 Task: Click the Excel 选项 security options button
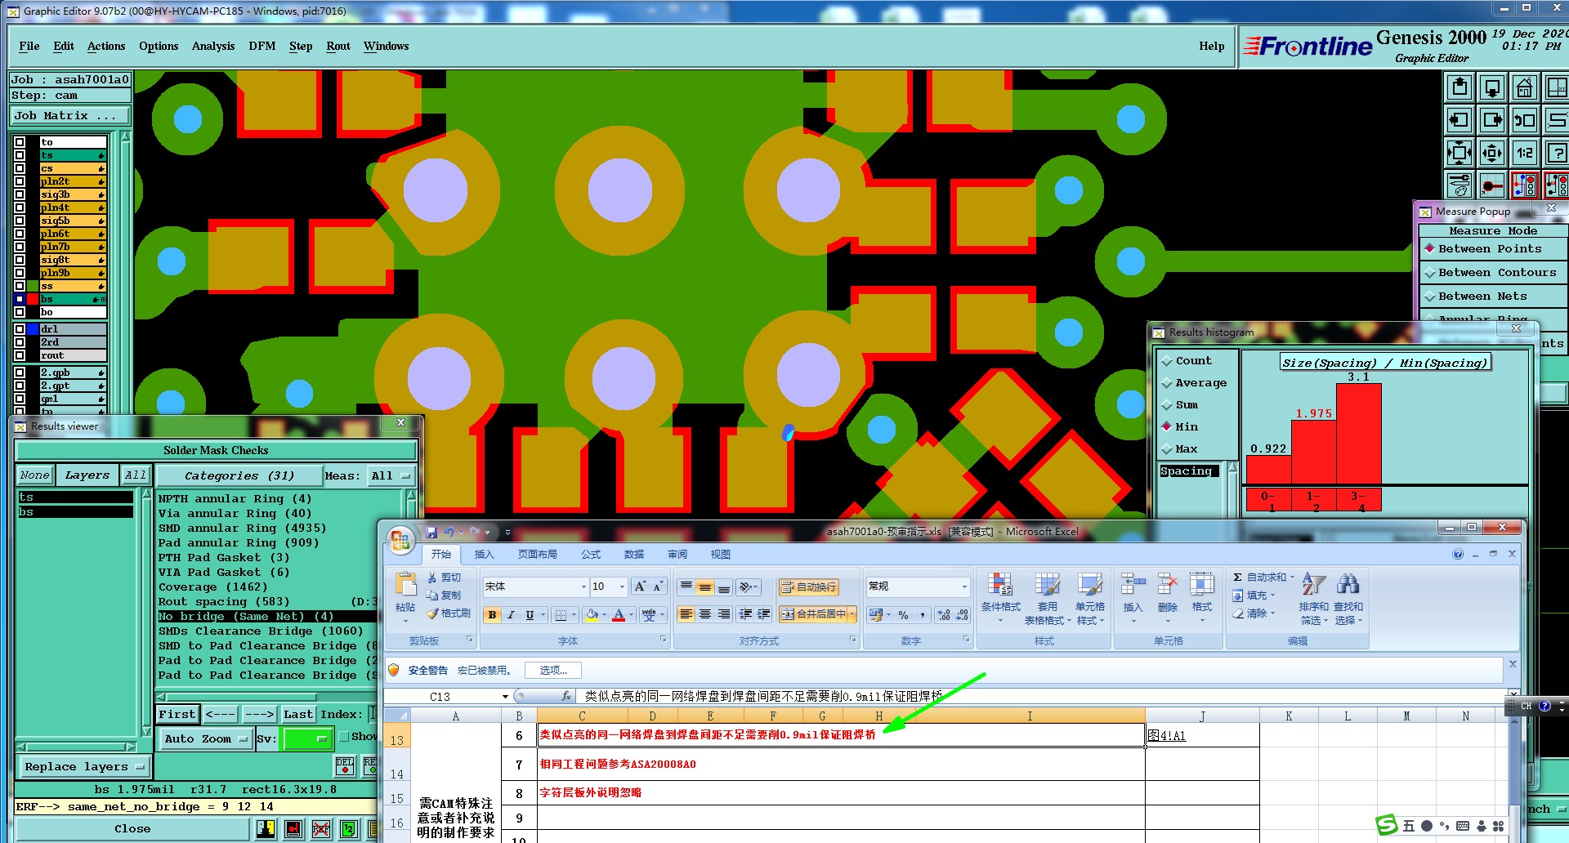click(x=553, y=671)
